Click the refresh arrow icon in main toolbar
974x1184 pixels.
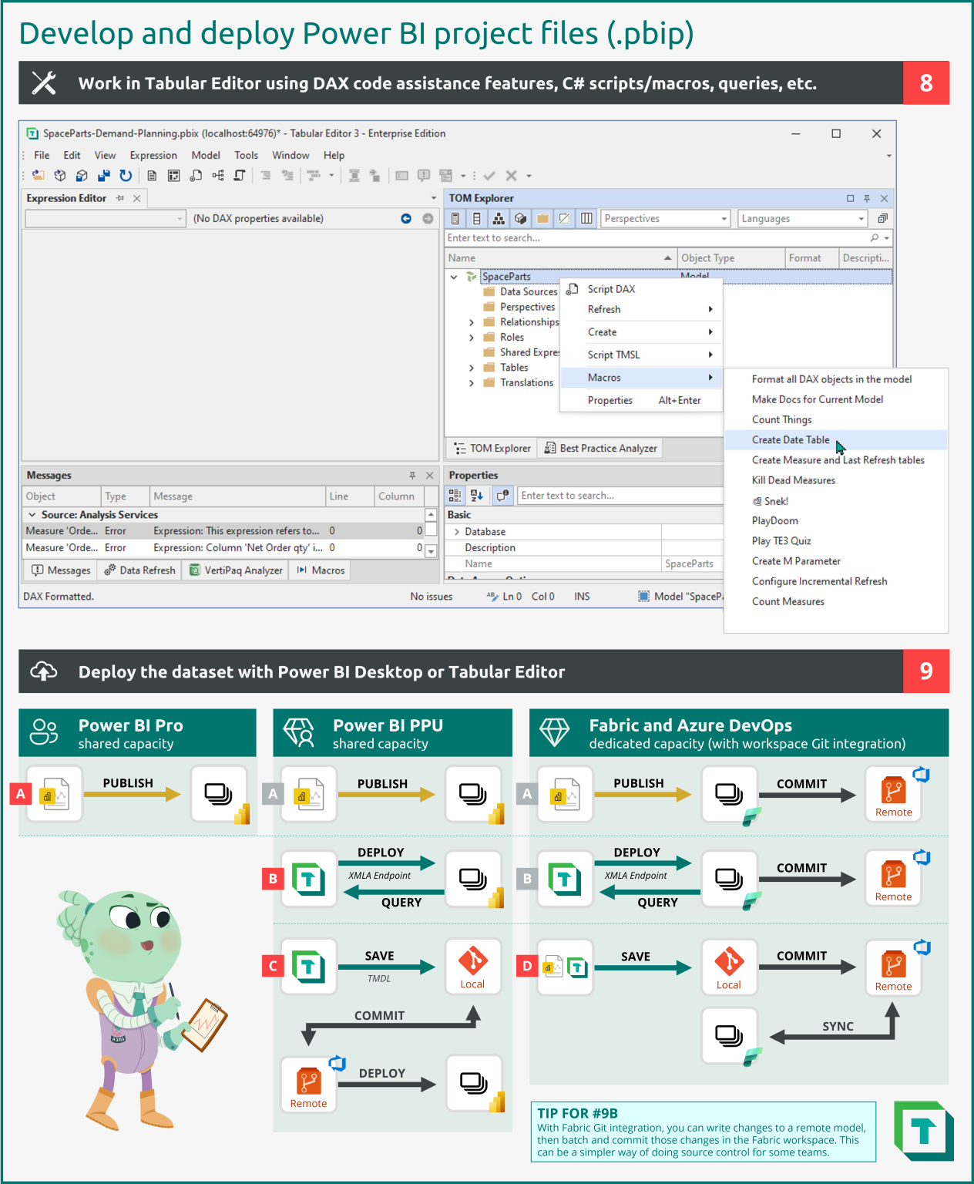(126, 176)
